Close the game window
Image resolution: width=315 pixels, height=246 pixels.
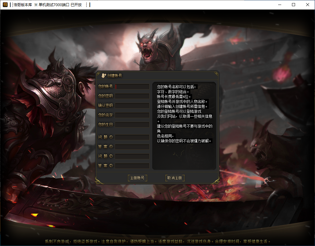point(308,5)
